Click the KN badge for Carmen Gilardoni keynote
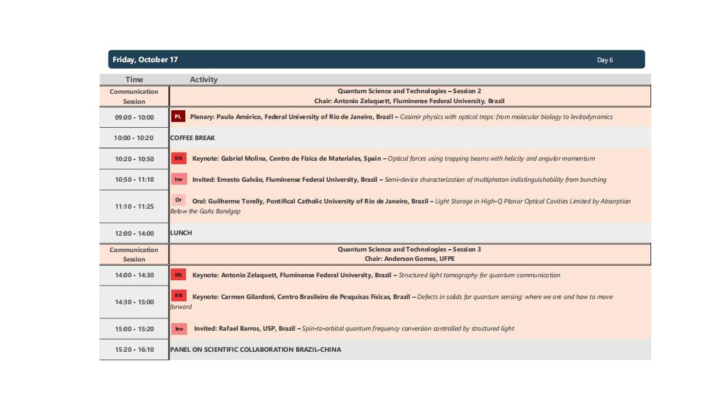This screenshot has height=401, width=718. [178, 296]
